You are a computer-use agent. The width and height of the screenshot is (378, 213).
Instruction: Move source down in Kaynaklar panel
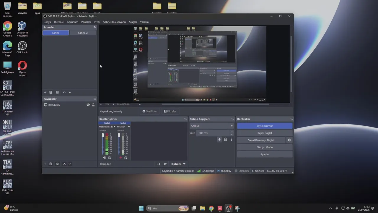pyautogui.click(x=70, y=164)
